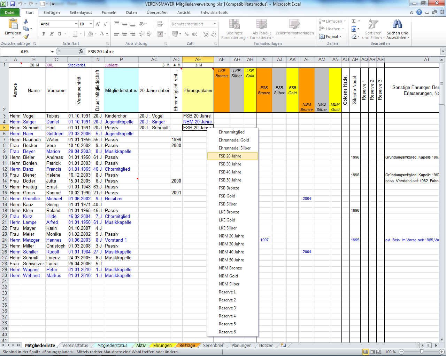The image size is (446, 356).
Task: Click the zoom slider in status bar
Action: tap(422, 352)
